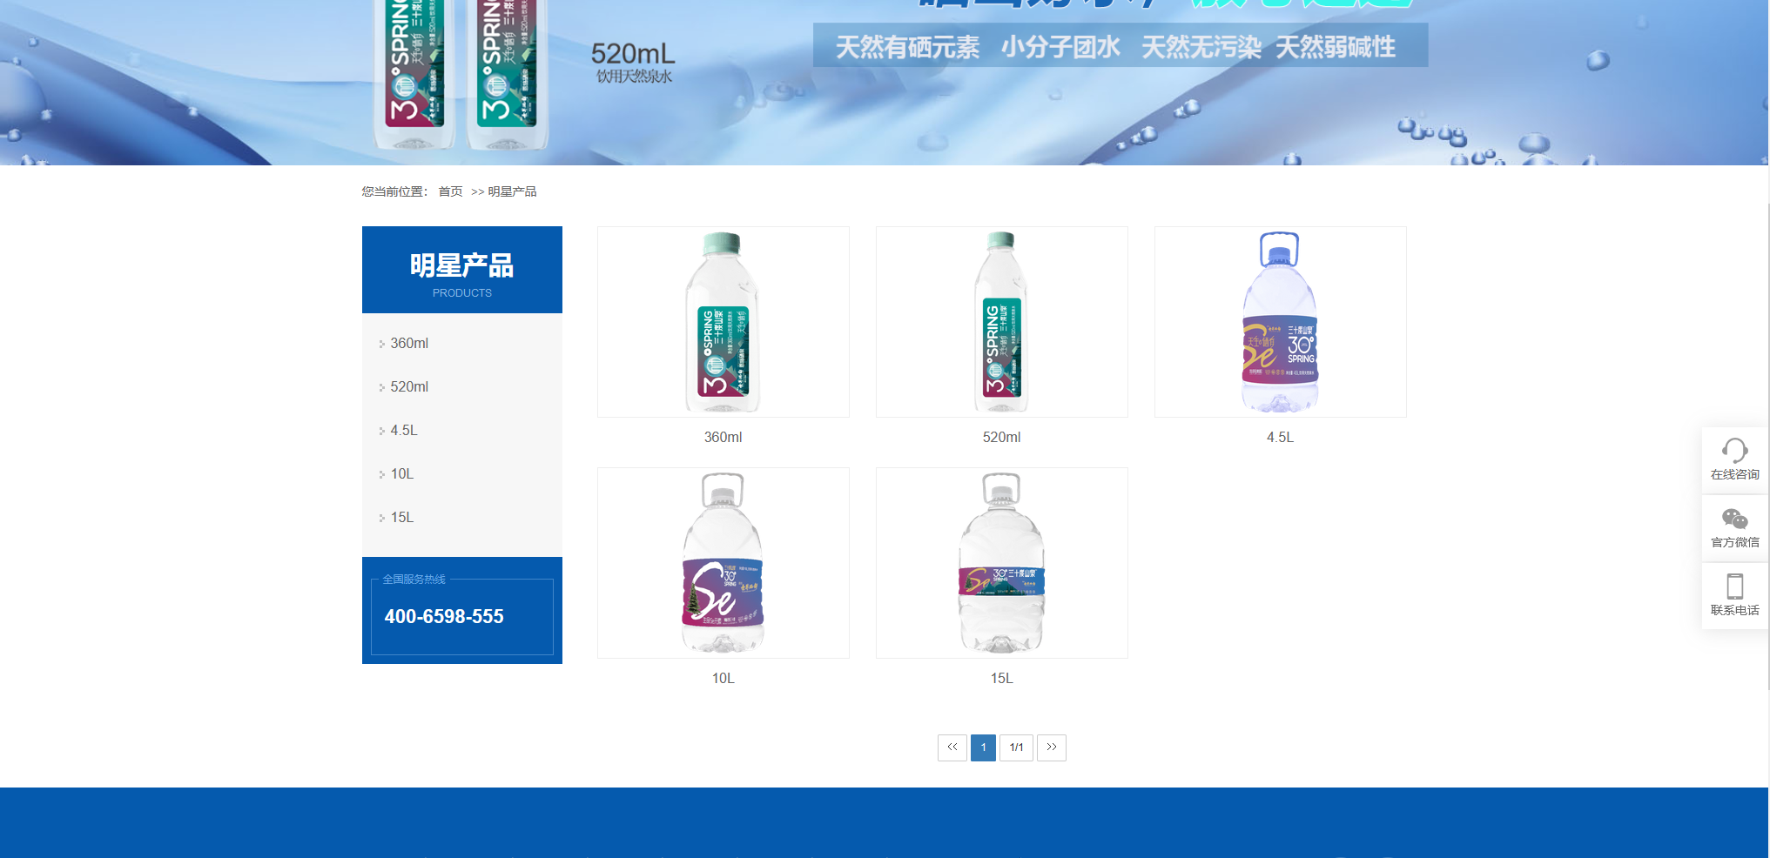This screenshot has height=858, width=1770.
Task: Go to previous page with double-left arrow
Action: coord(952,747)
